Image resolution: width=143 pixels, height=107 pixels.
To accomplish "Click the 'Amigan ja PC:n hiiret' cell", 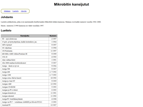I will click(x=25, y=90).
